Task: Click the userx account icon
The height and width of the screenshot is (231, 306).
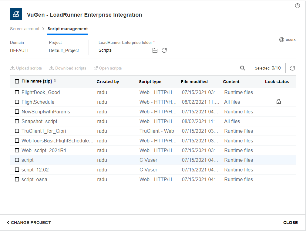Action: 281,40
